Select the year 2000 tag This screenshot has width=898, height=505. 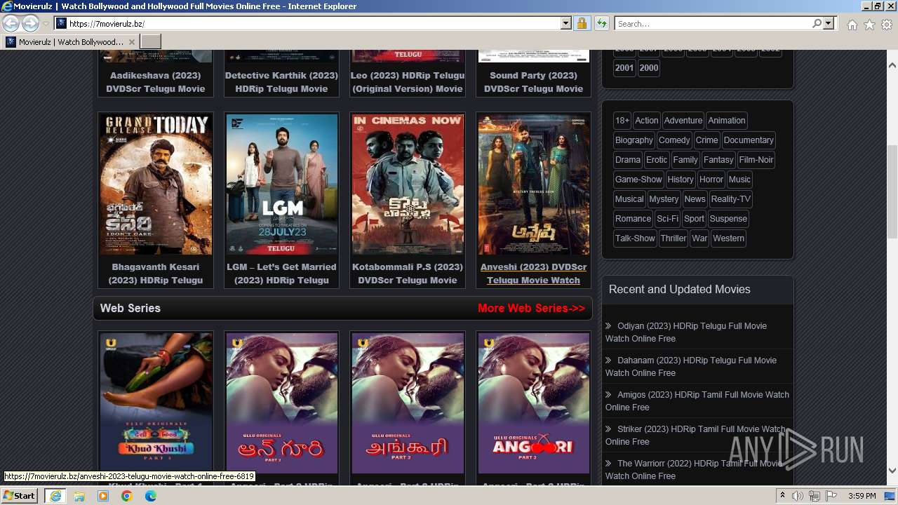(x=649, y=68)
